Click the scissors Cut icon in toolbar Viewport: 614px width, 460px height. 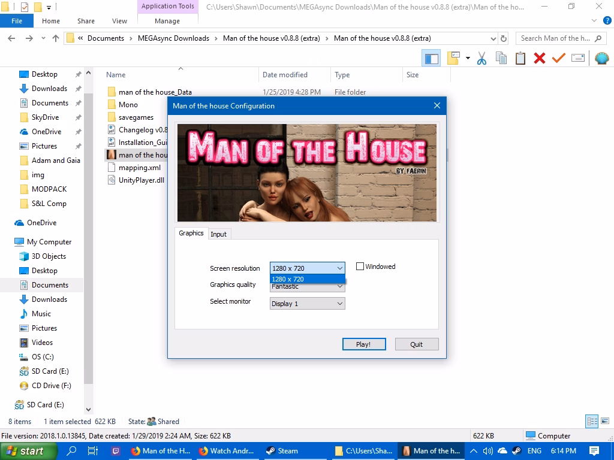(x=481, y=58)
